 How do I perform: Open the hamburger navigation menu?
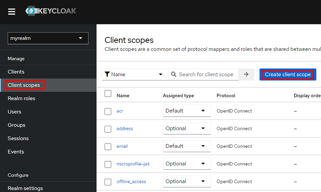coord(12,11)
